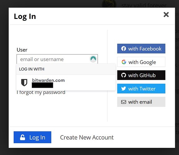Choose the with email option
The image size is (179, 155).
(x=141, y=102)
